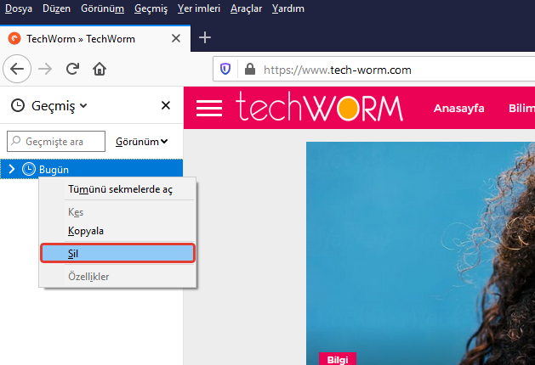Click the browser Back arrow button
Image resolution: width=535 pixels, height=365 pixels.
tap(19, 70)
